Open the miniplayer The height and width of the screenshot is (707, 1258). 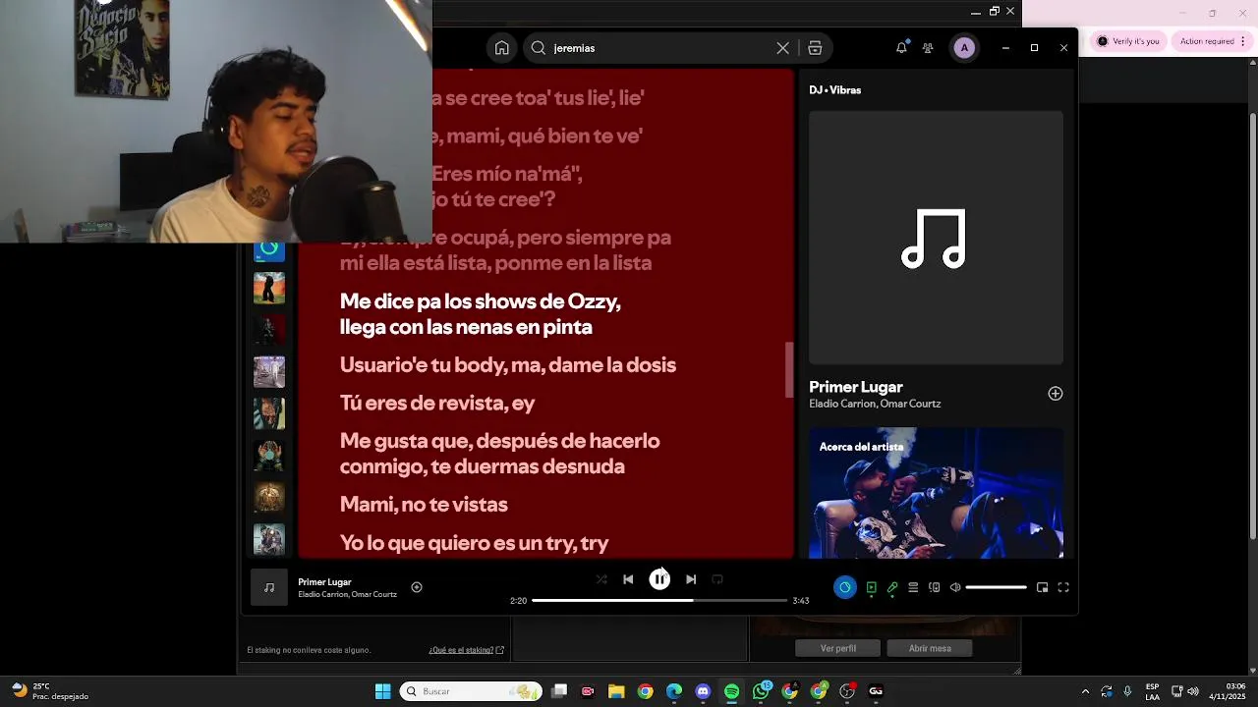click(x=1042, y=587)
